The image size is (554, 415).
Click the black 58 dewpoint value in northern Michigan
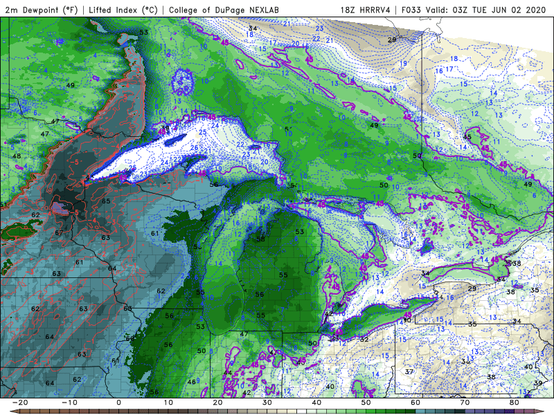[261, 239]
